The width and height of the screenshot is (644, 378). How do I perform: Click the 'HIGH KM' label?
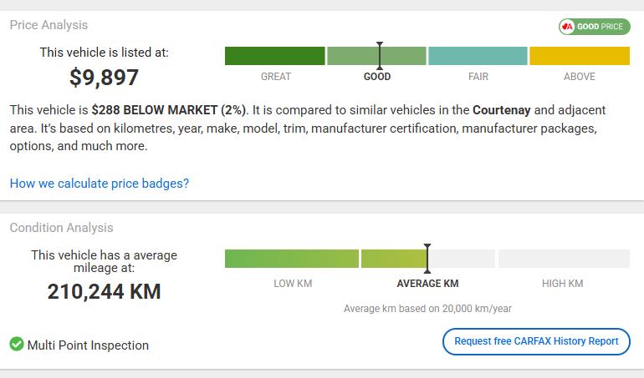(562, 284)
